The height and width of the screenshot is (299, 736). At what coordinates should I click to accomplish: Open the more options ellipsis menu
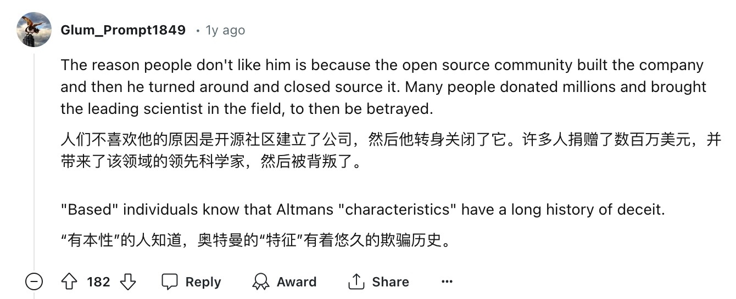447,282
